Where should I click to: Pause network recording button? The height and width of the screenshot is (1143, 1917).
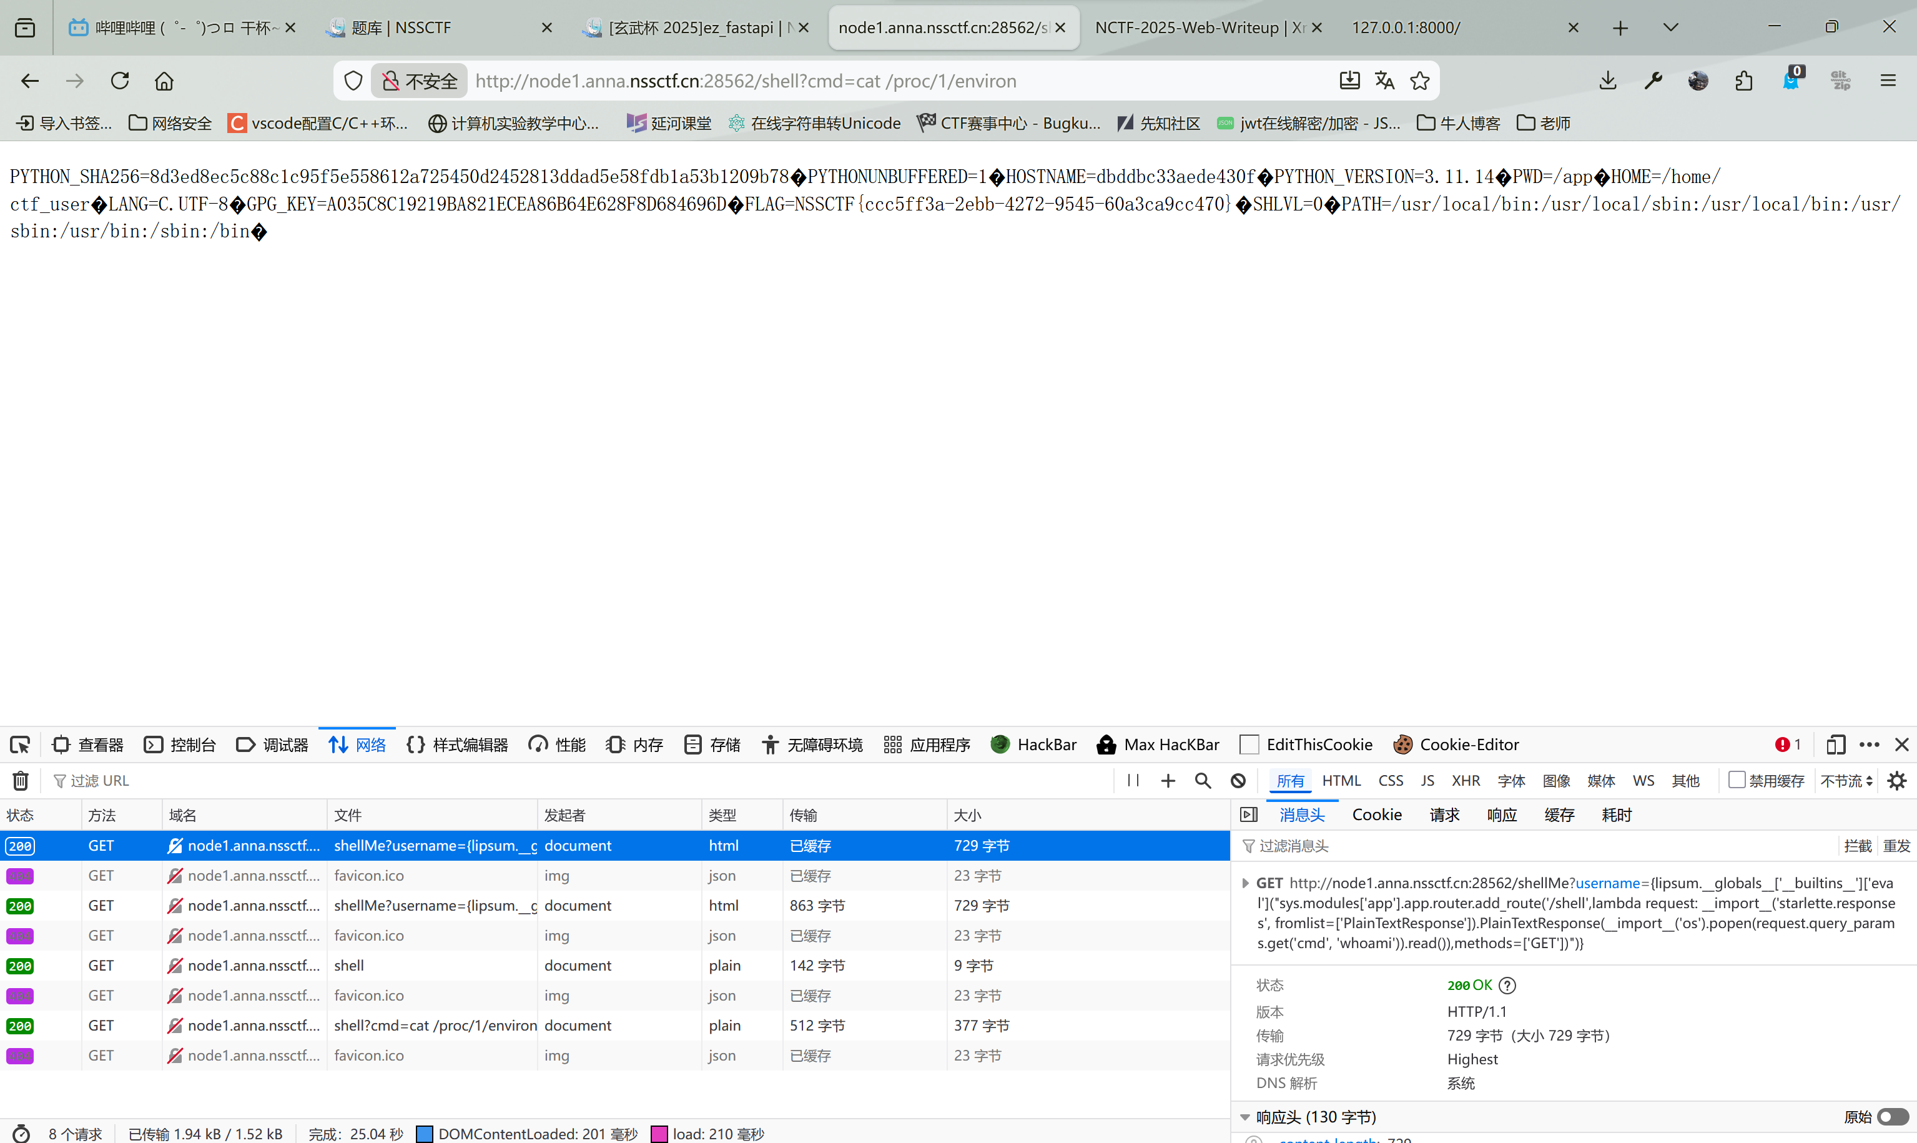pyautogui.click(x=1133, y=780)
